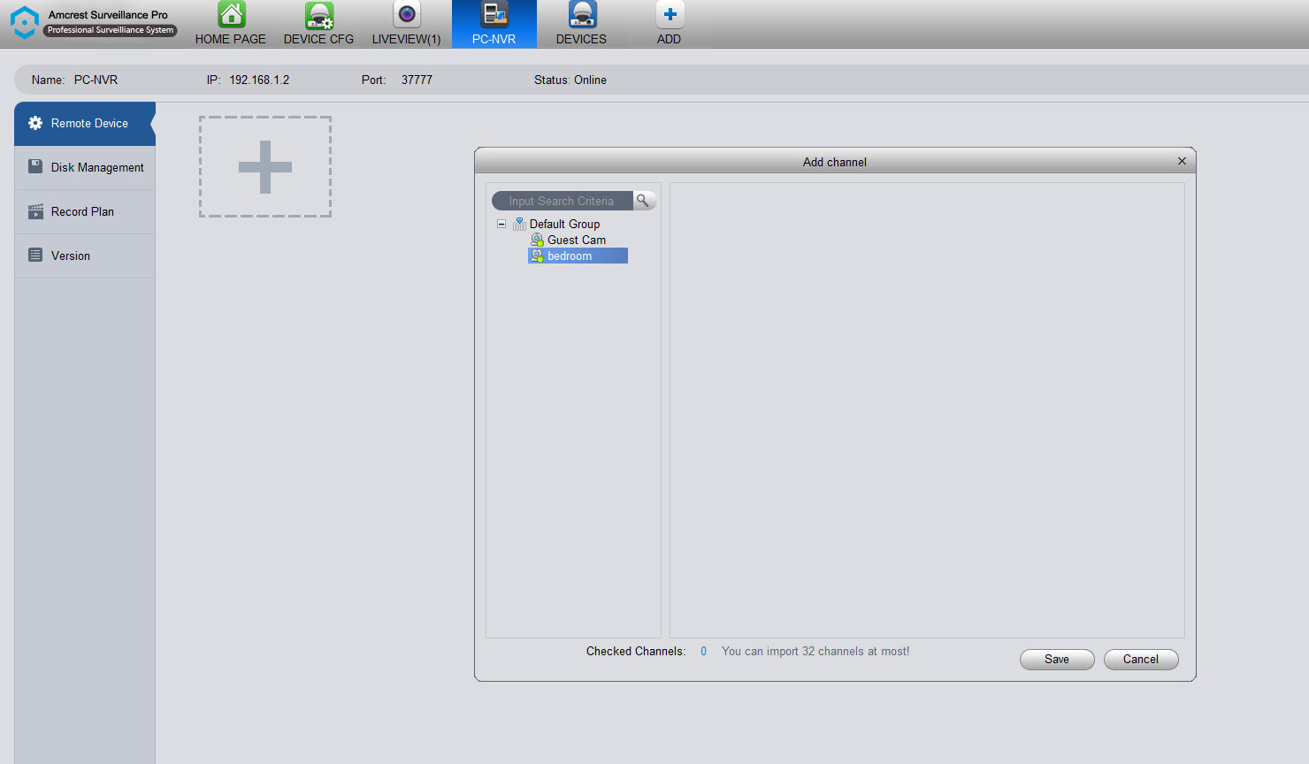1309x764 pixels.
Task: Click the Add channel dialog title
Action: pyautogui.click(x=835, y=162)
